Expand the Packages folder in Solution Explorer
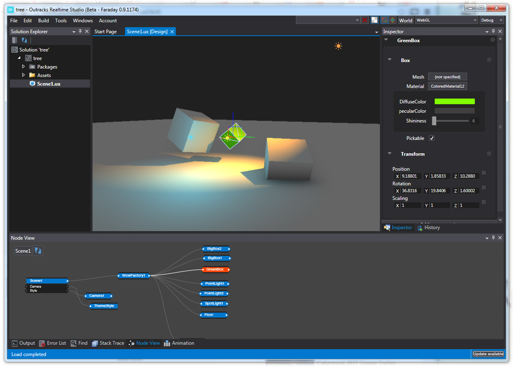The image size is (513, 367). 24,67
